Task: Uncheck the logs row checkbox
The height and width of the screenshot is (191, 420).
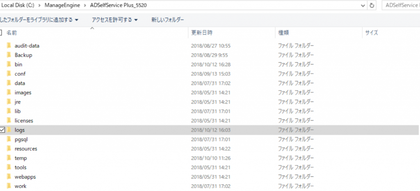Action: [2, 130]
